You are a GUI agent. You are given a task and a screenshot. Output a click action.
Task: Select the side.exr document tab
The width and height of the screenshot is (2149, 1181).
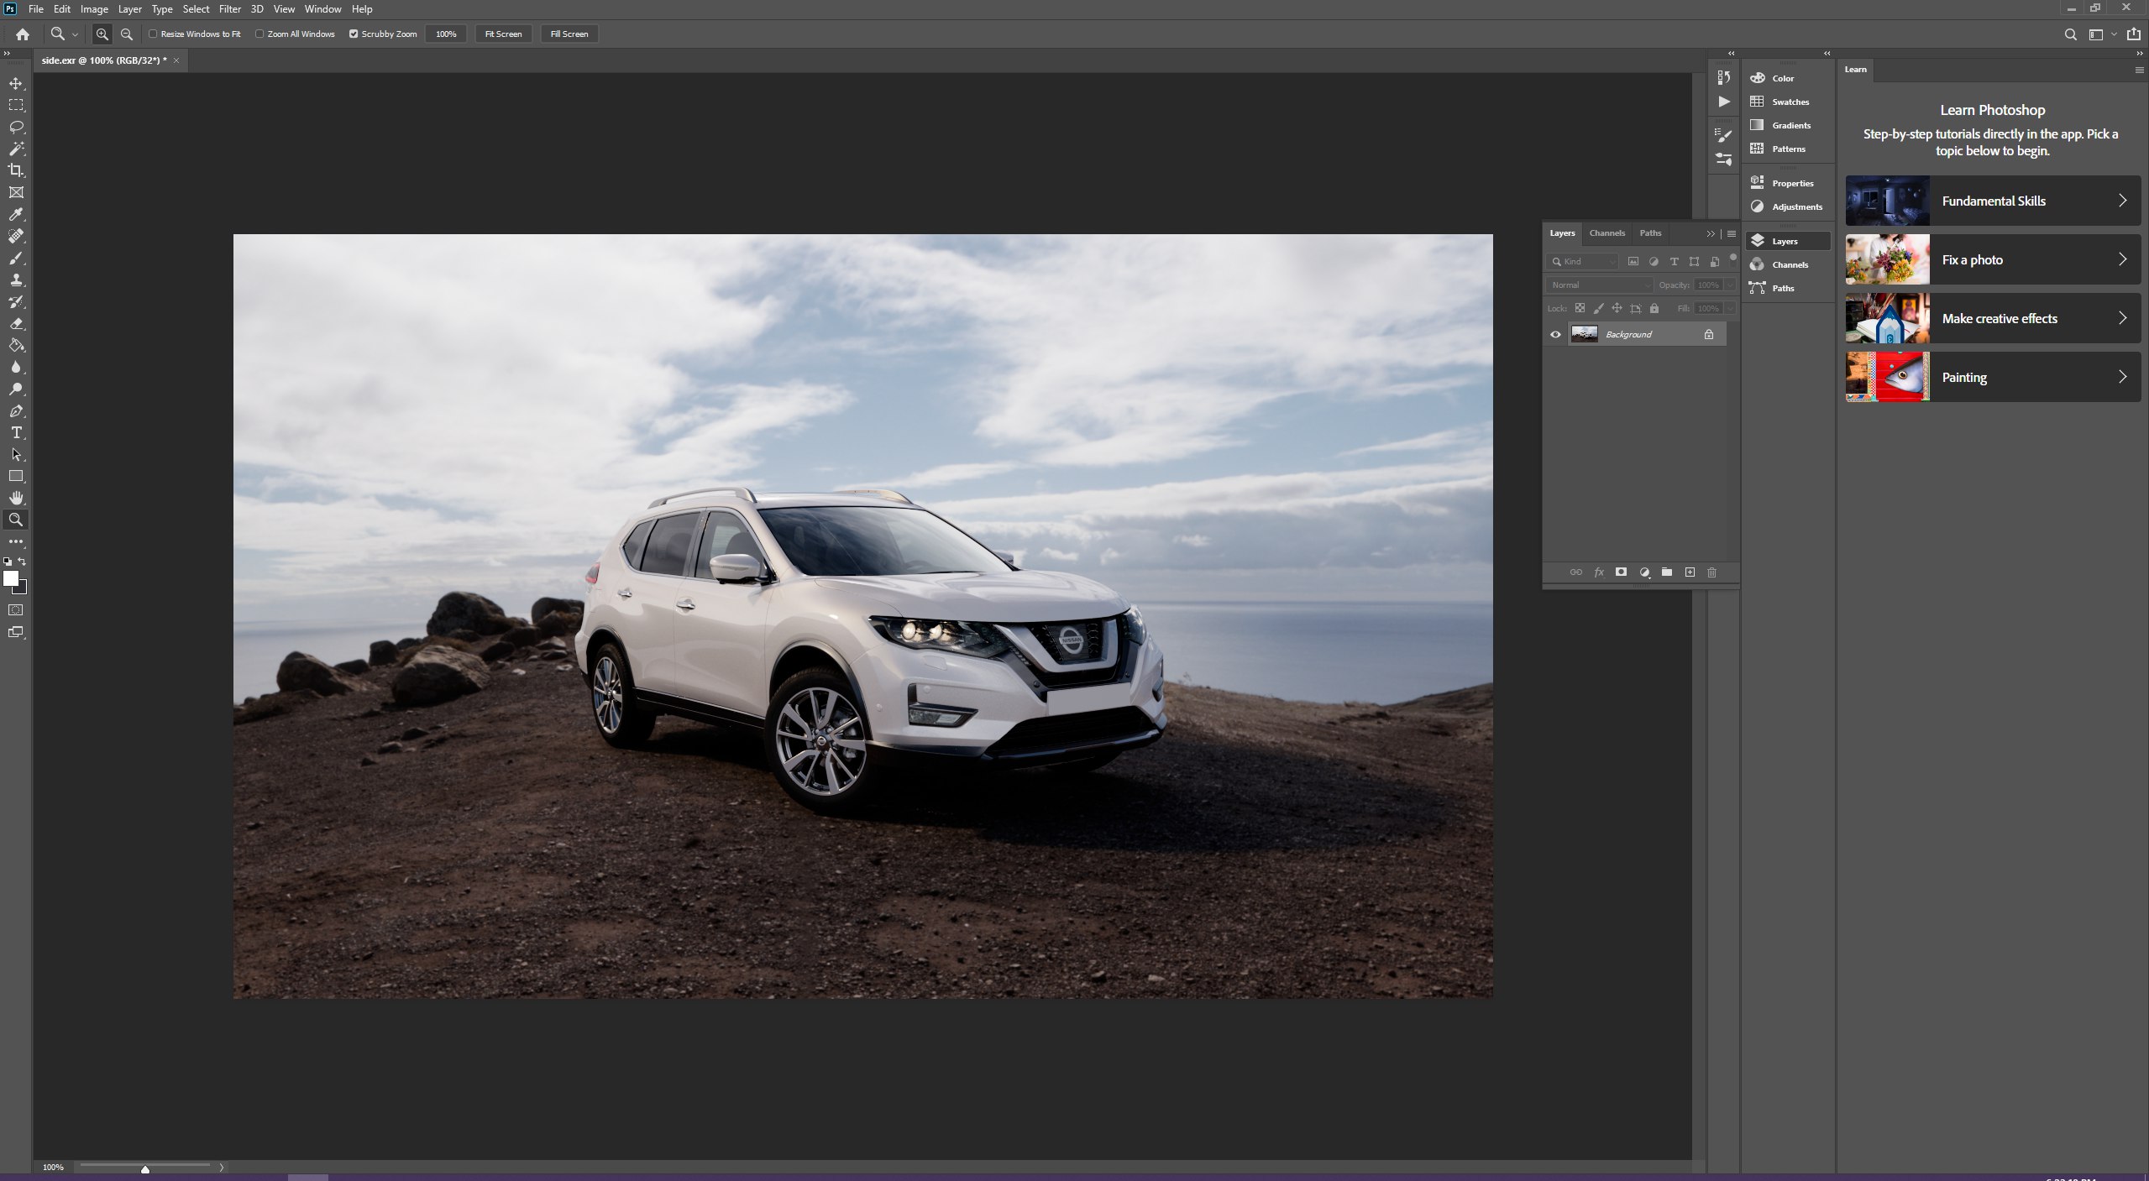104,60
